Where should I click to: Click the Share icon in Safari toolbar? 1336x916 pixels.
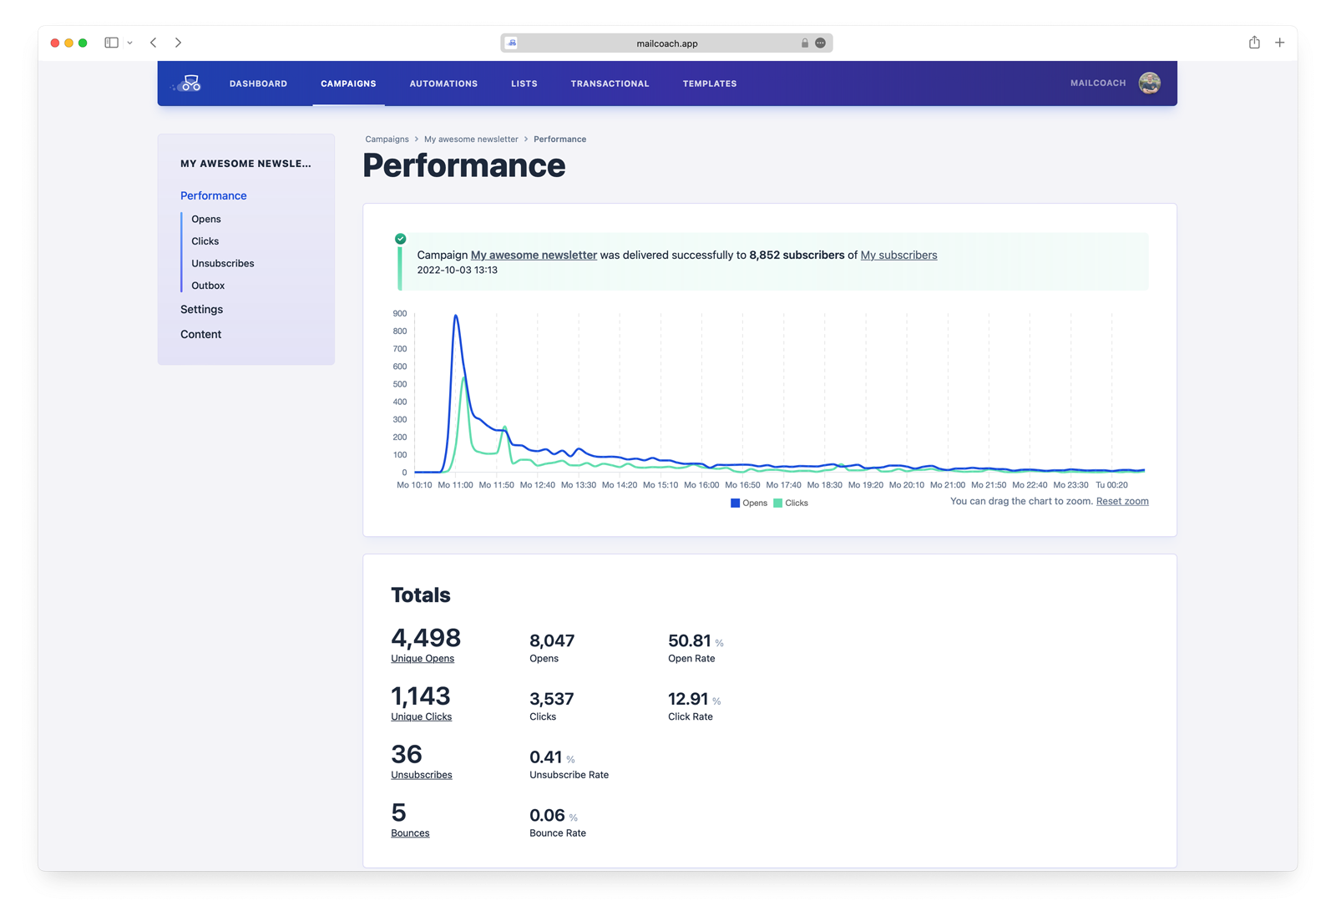[x=1254, y=42]
